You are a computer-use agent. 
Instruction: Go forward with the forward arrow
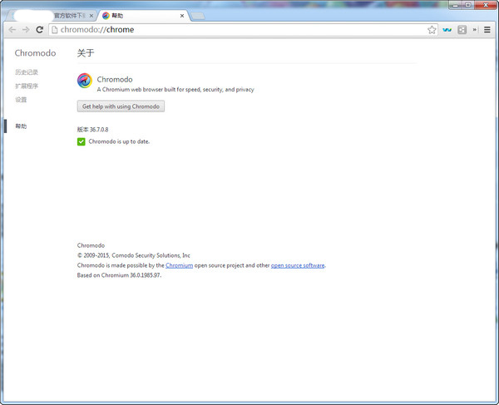[26, 30]
